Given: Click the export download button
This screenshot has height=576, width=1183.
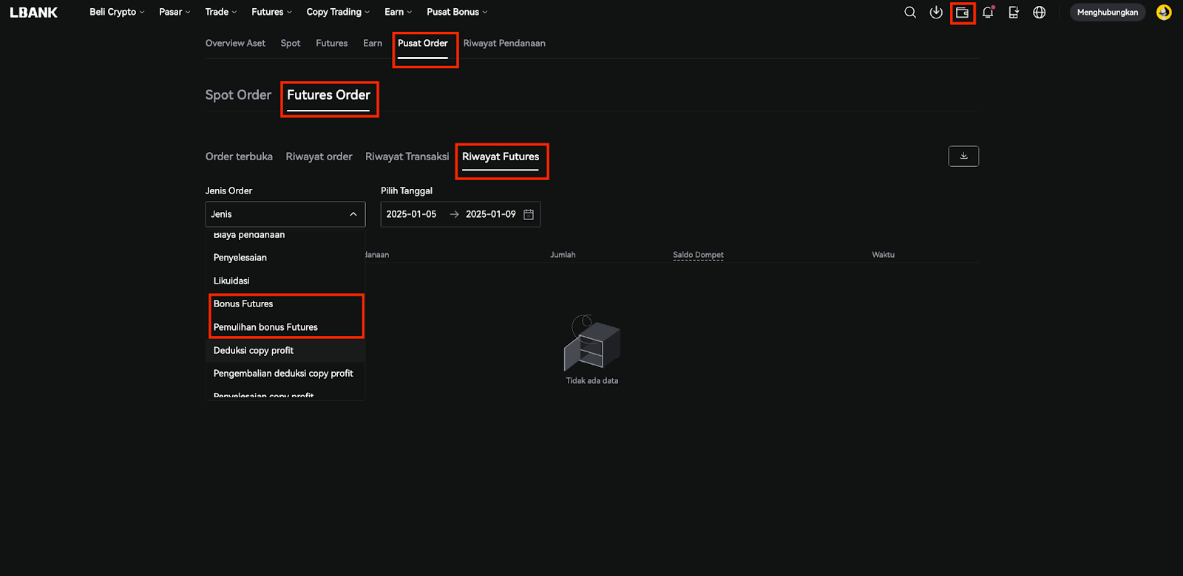Looking at the screenshot, I should coord(963,157).
